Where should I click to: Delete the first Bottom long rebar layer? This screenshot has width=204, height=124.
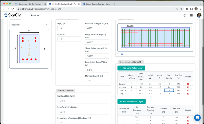click(188, 84)
